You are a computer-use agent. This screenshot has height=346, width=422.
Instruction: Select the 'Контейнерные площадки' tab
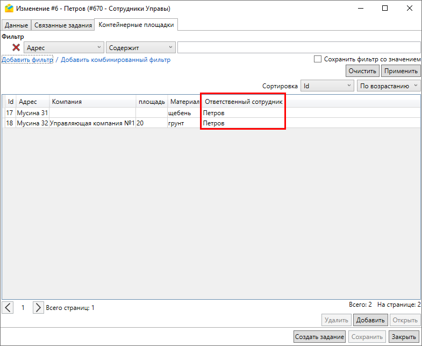pyautogui.click(x=136, y=25)
